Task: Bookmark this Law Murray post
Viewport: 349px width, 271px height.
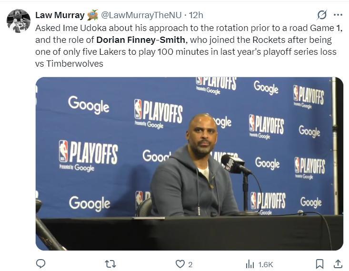Action: 319,263
